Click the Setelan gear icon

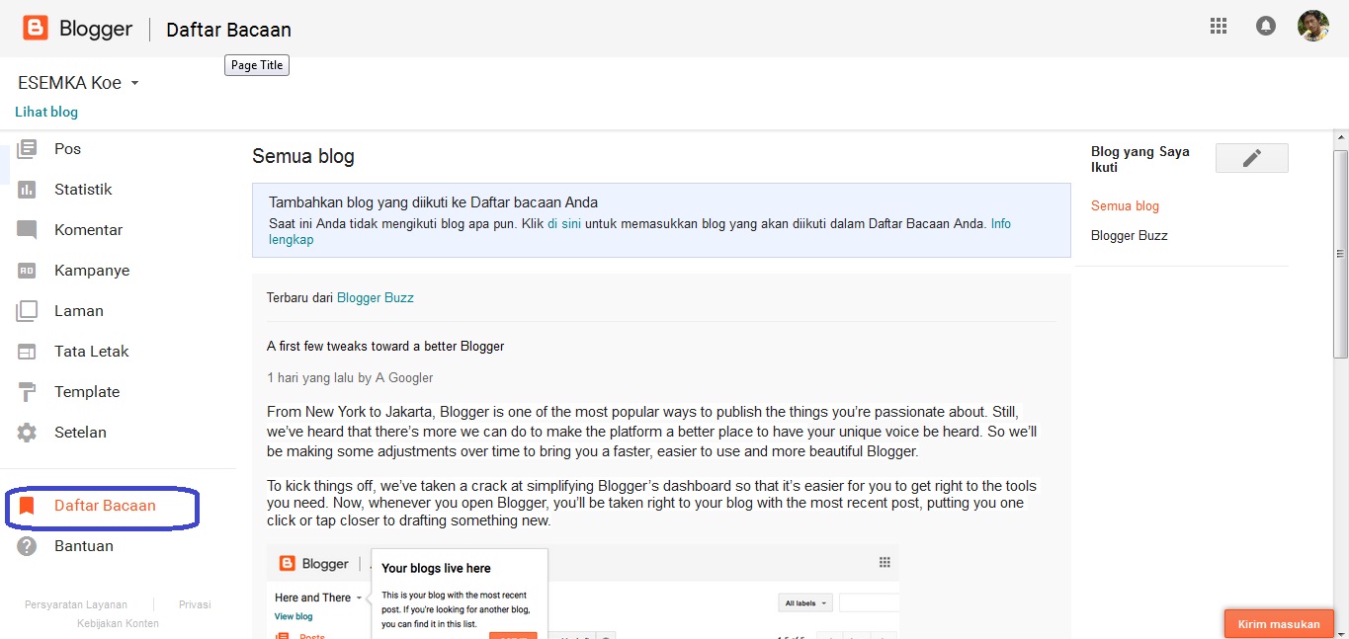(27, 433)
